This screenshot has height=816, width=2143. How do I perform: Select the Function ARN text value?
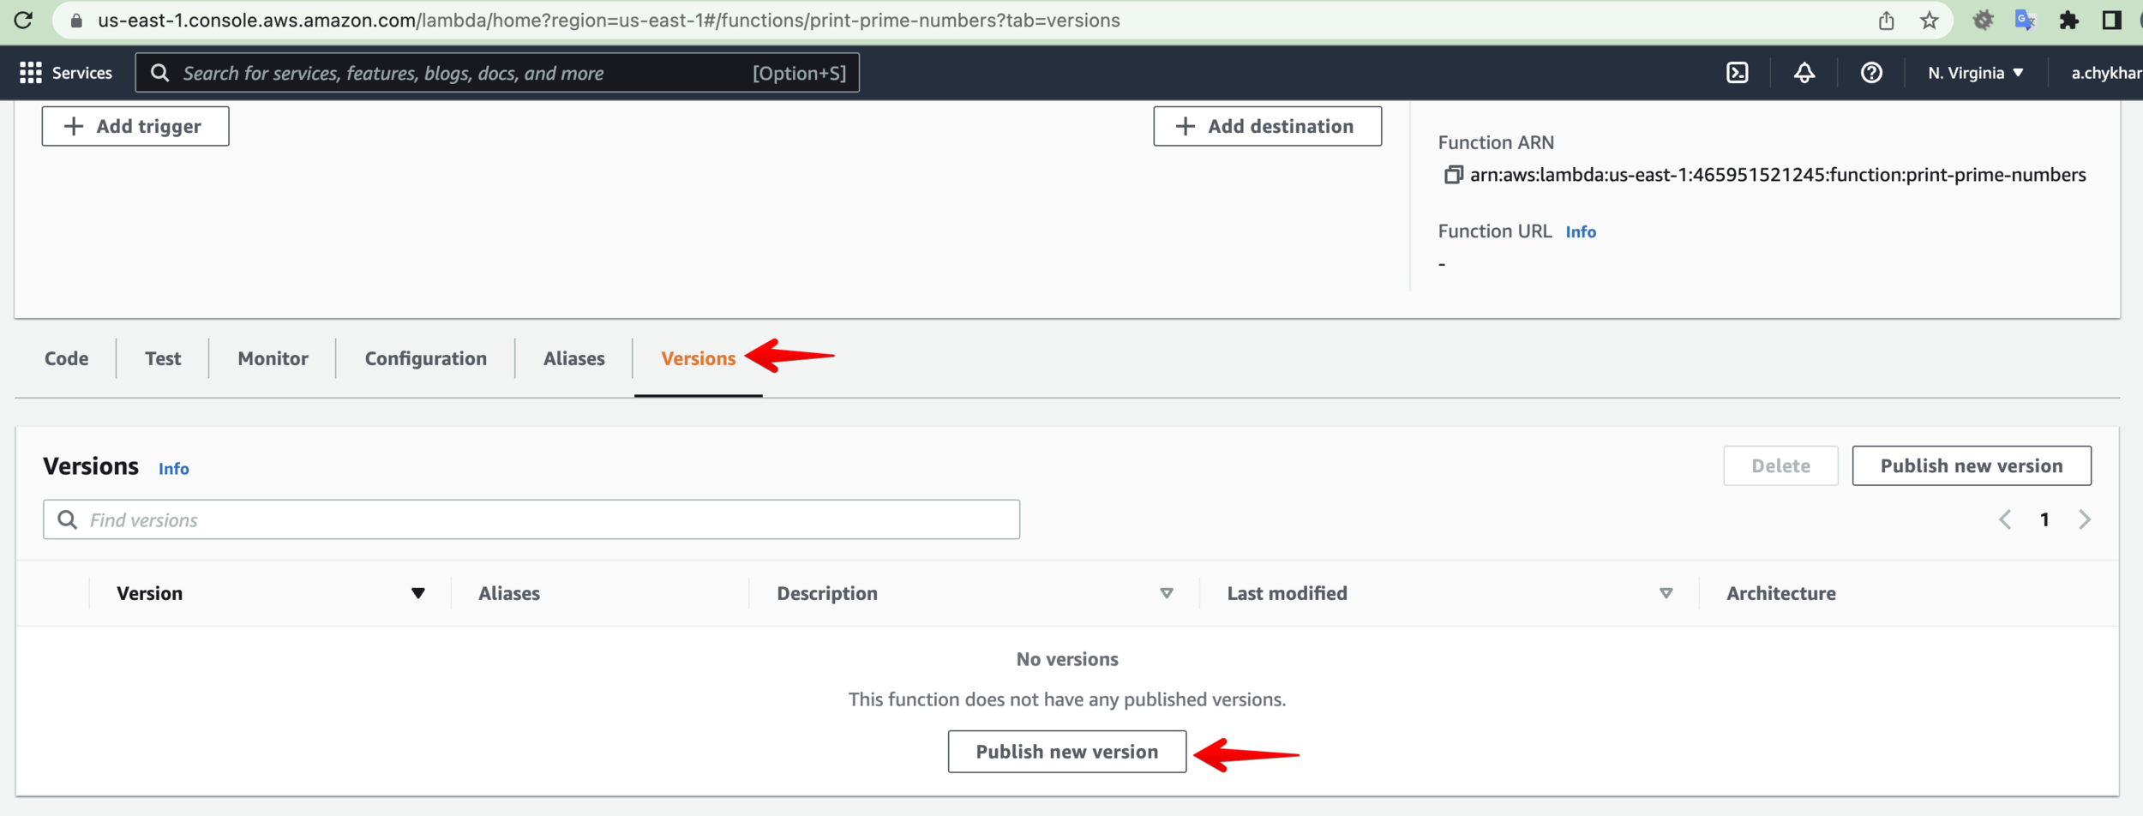pyautogui.click(x=1778, y=175)
